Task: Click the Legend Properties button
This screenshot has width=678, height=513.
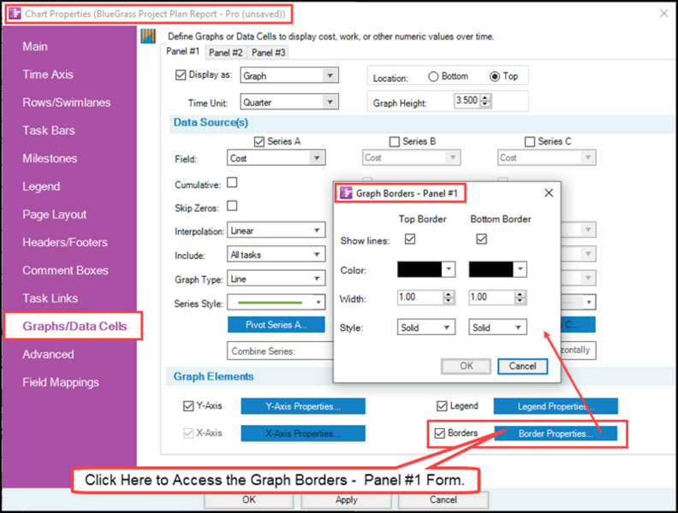Action: (x=556, y=406)
